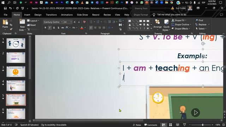
Task: Toggle Bold formatting
Action: click(45, 28)
